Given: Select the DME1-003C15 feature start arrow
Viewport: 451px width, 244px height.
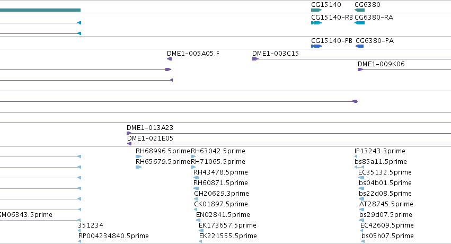Looking at the screenshot, I should (255, 59).
